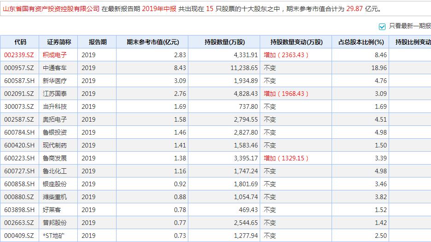The width and height of the screenshot is (431, 242).
Task: Open the 积成电子 stock name link
Action: pyautogui.click(x=55, y=55)
